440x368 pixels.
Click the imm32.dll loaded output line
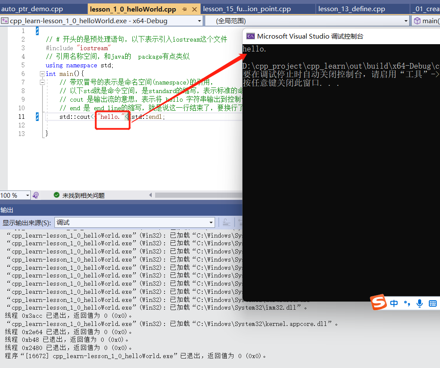click(156, 308)
